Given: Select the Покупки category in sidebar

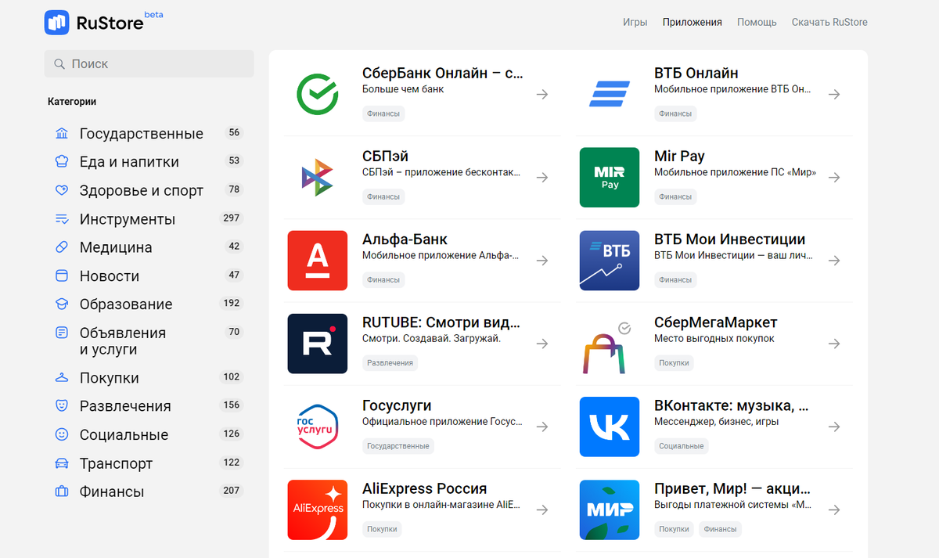Looking at the screenshot, I should 149,378.
